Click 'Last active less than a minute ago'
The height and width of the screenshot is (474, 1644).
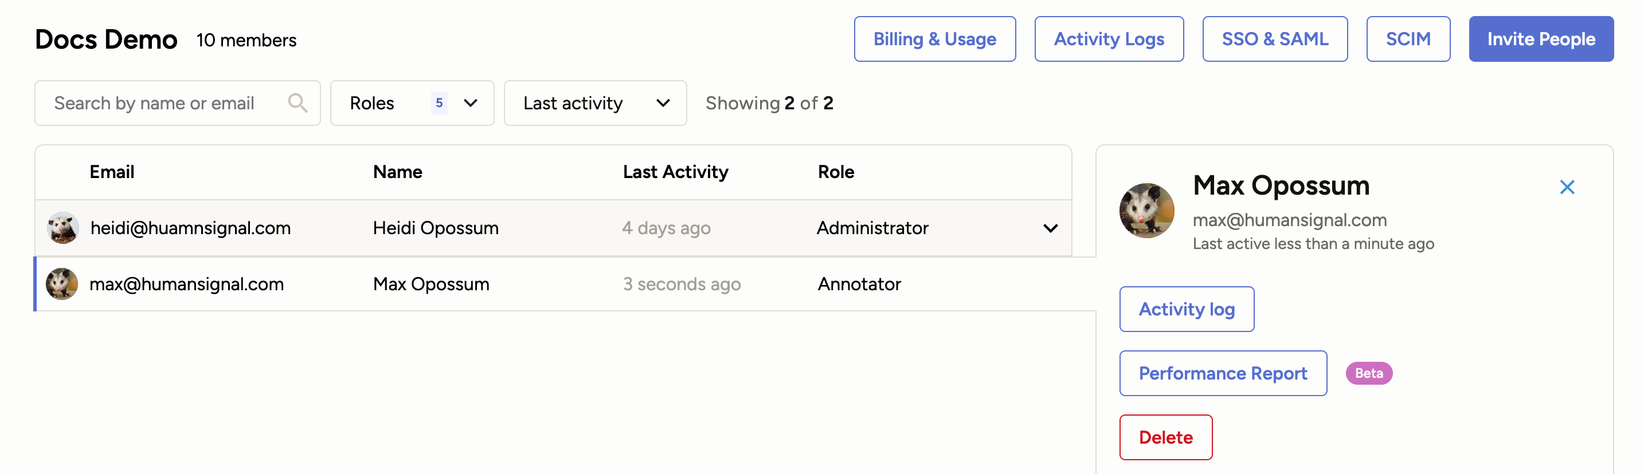point(1313,244)
